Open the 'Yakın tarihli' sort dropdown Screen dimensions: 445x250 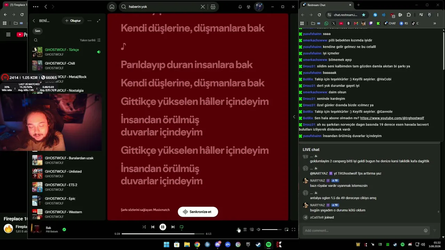tap(90, 40)
